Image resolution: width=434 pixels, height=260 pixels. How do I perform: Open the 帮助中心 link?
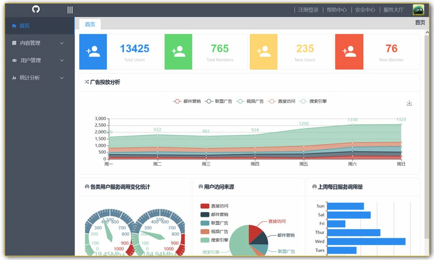[337, 9]
